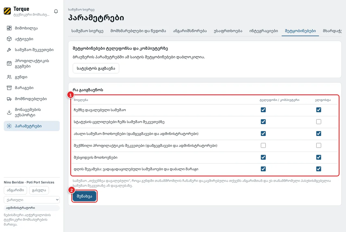Viewport: 346px width, 232px height.
Task: Enable email for სტატუსის ცვლილებები row
Action: pyautogui.click(x=319, y=122)
